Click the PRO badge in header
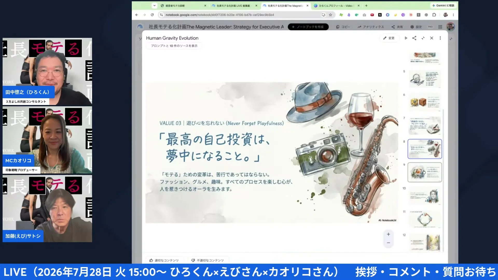Viewport: 498px width, 280px height. [430, 27]
